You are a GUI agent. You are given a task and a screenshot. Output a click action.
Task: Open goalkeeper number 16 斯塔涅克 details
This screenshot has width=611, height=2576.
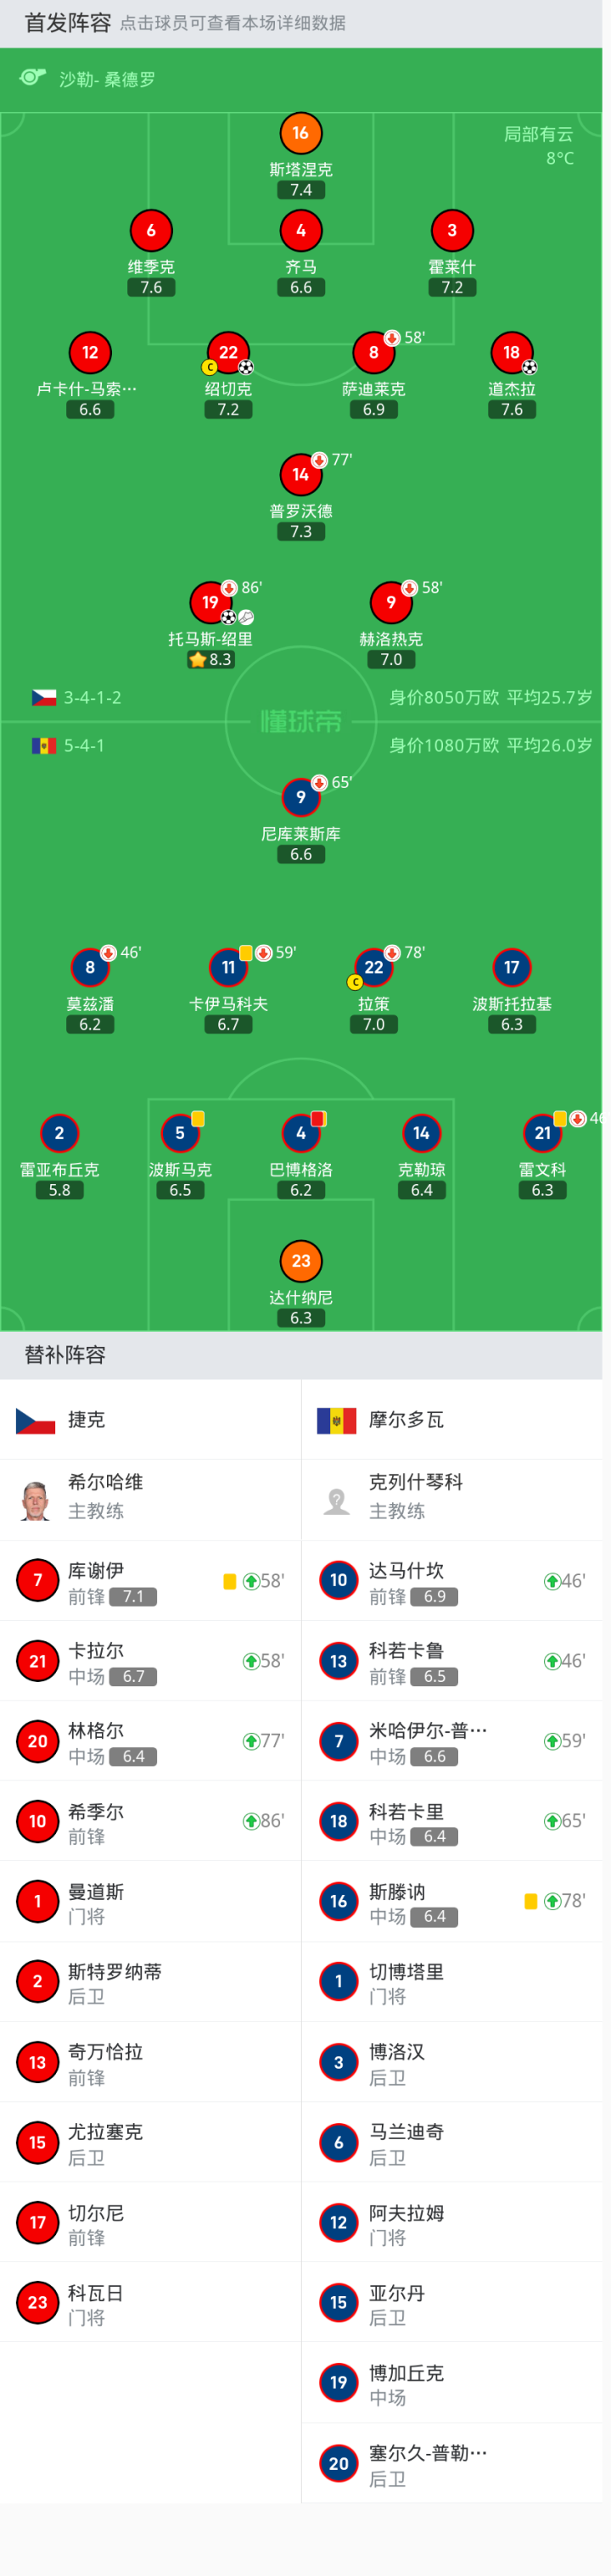(x=300, y=133)
